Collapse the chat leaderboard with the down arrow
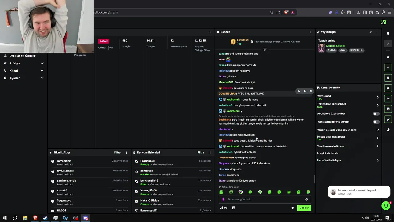Screen dimensions: 394x222 click(265, 49)
